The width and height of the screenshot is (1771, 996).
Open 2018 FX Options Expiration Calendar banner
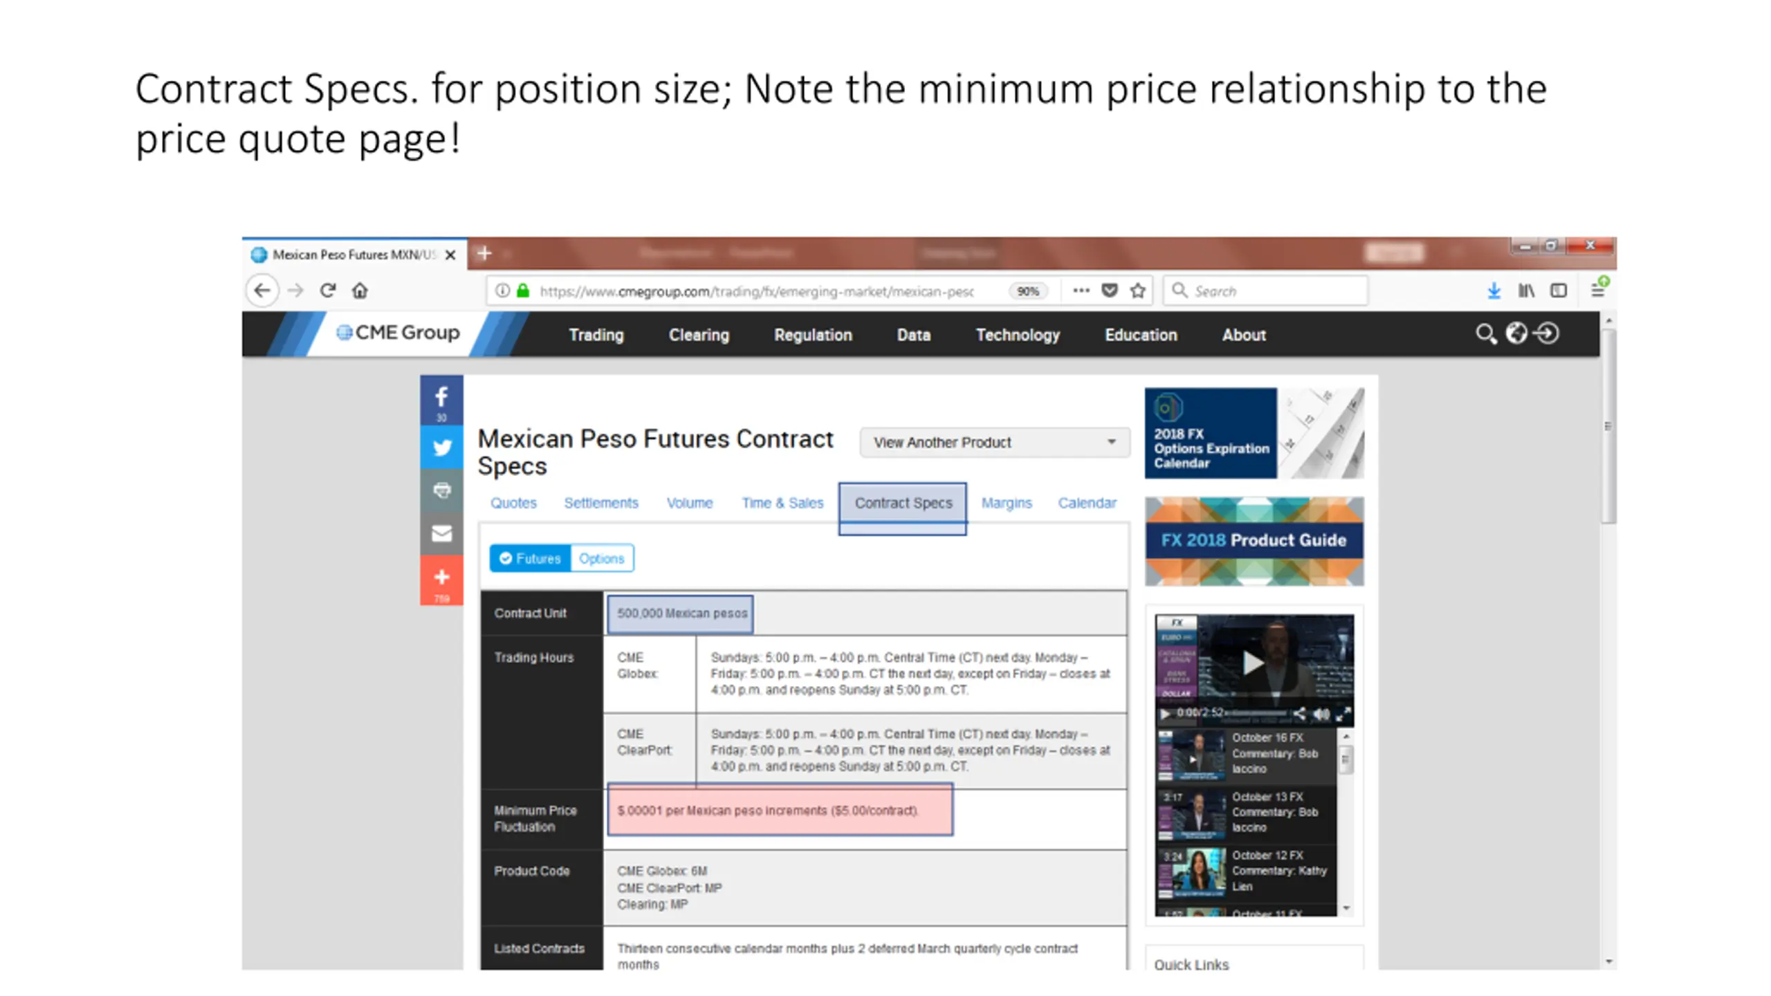(x=1254, y=433)
